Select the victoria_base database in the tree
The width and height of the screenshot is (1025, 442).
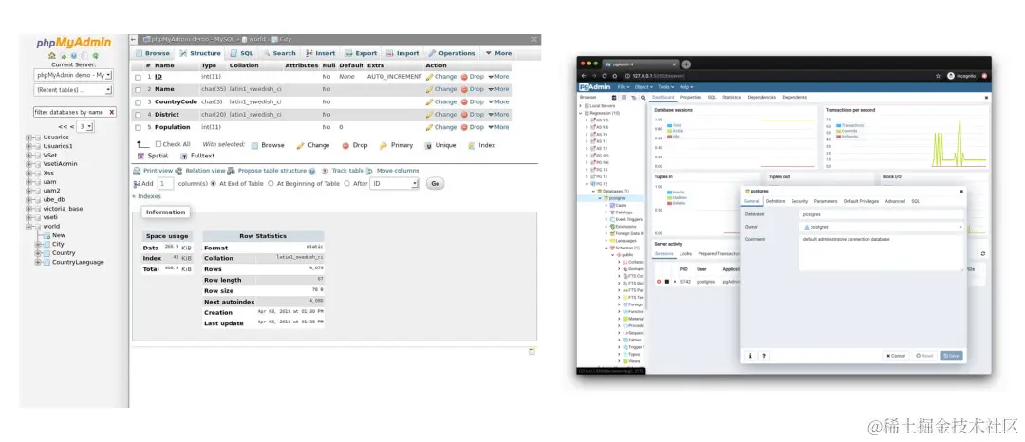(63, 209)
